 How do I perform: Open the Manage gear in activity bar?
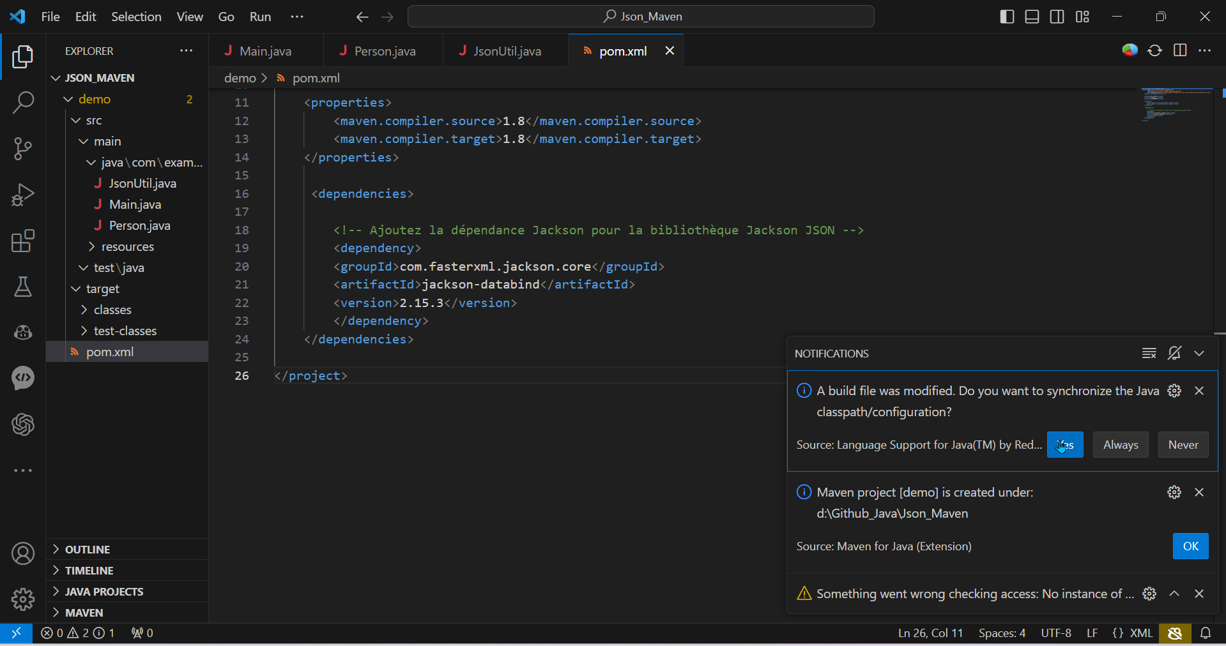23,599
